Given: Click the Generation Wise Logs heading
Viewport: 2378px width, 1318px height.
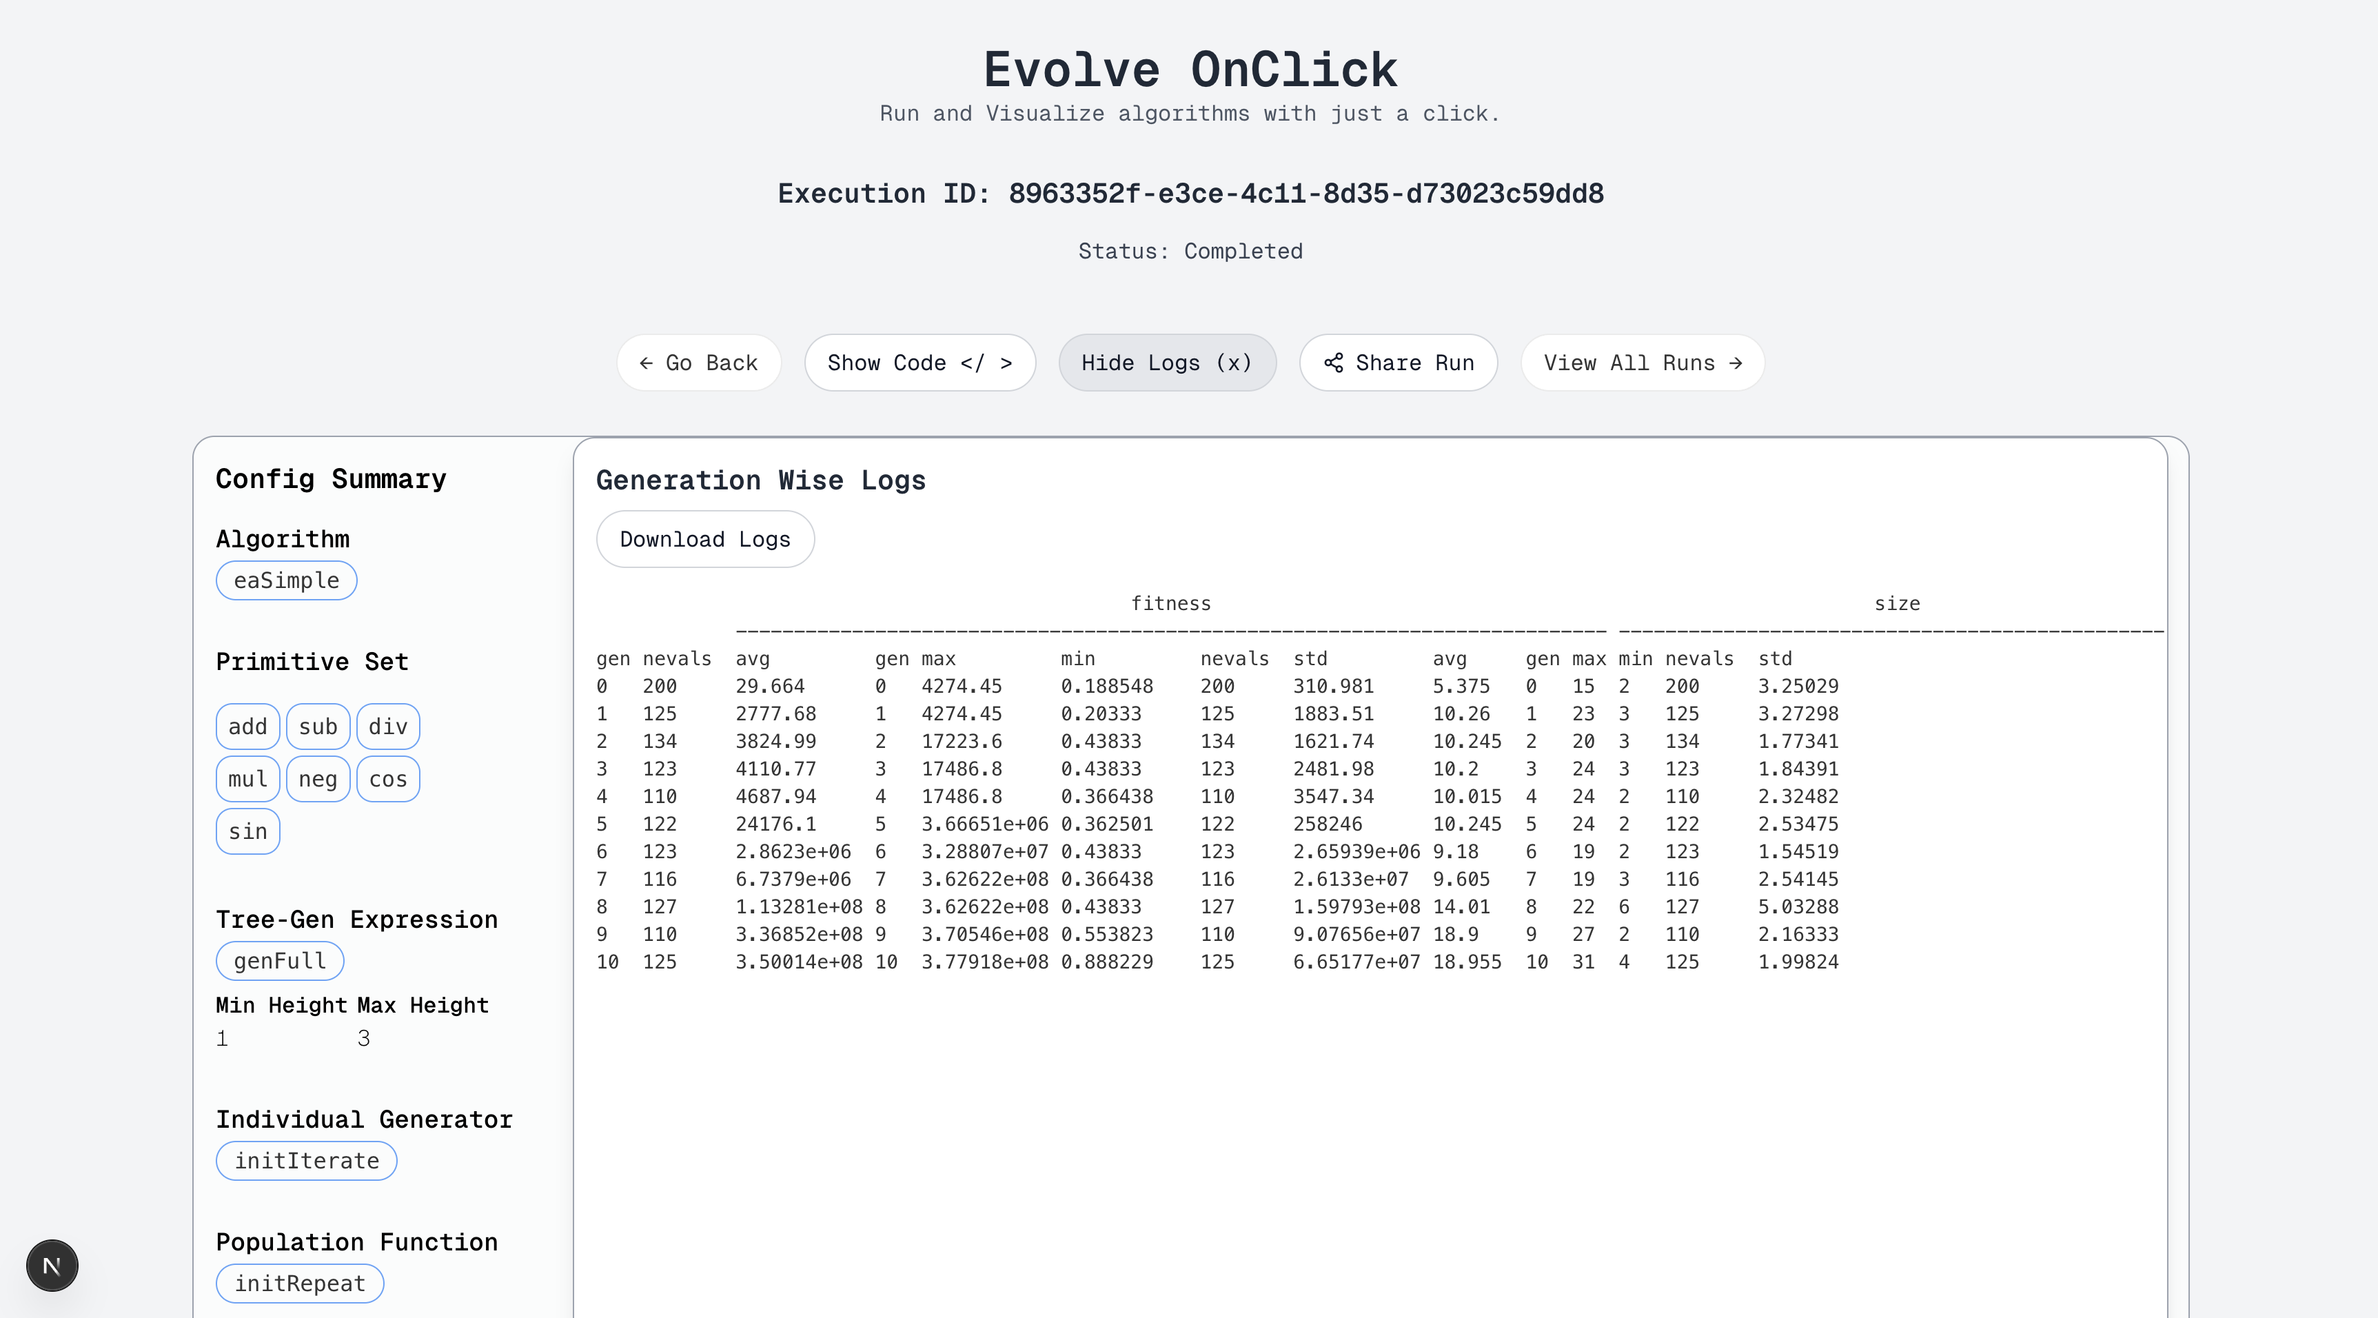Looking at the screenshot, I should [x=761, y=480].
